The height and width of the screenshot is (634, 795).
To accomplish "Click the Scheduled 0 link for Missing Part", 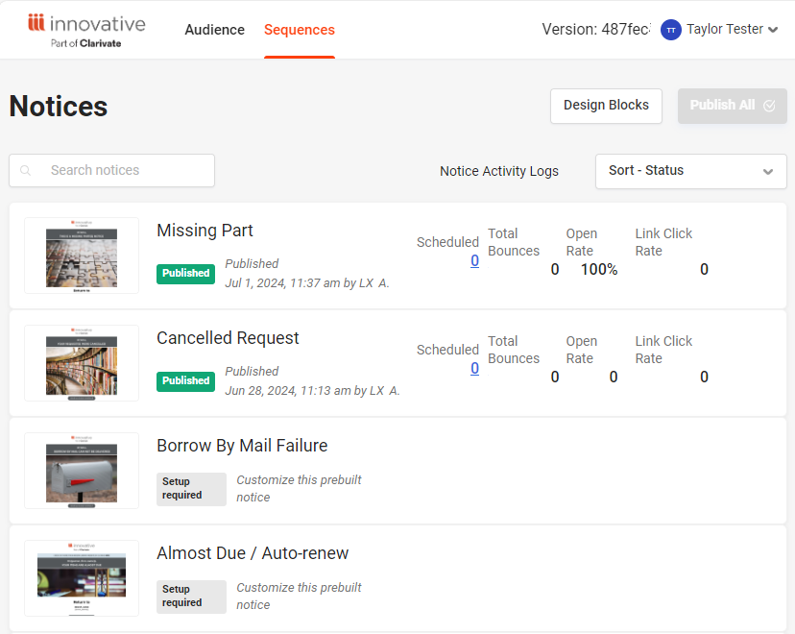I will click(474, 260).
